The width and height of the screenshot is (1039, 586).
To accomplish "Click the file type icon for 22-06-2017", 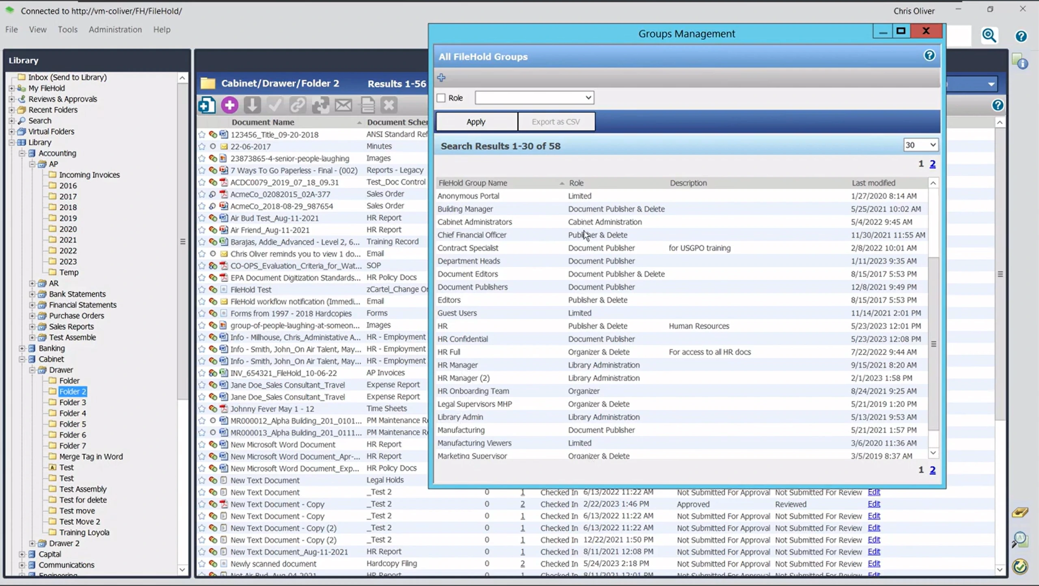I will coord(224,146).
